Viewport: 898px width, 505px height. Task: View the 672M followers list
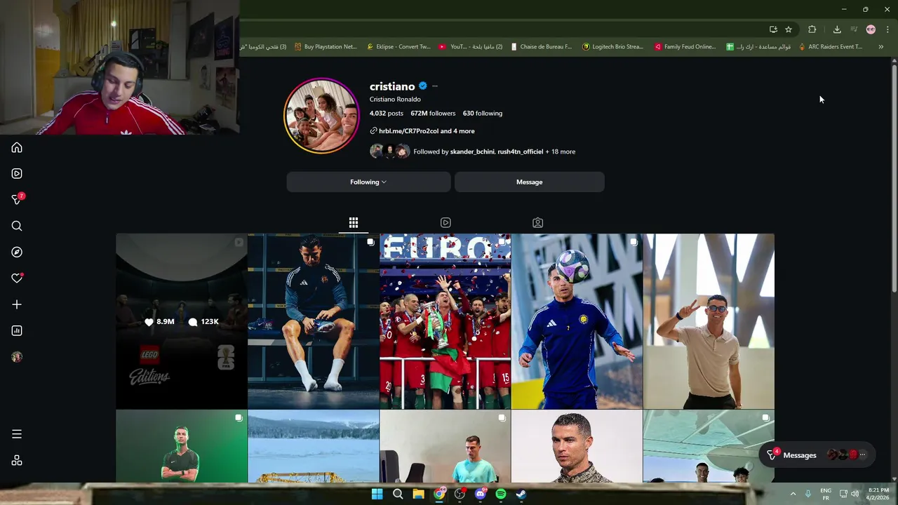click(x=433, y=113)
